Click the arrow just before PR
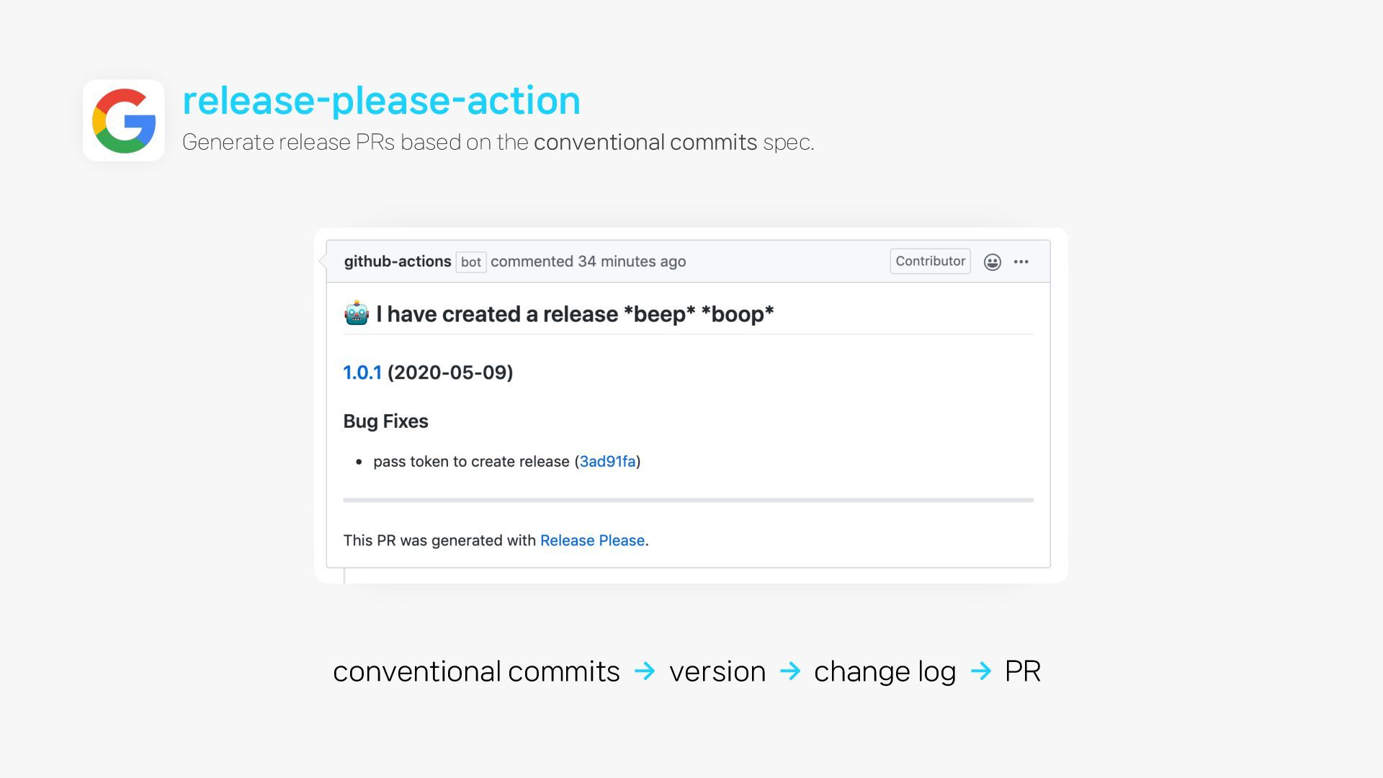Viewport: 1383px width, 778px height. [981, 671]
